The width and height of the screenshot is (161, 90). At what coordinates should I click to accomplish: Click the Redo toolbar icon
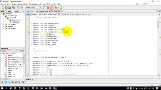click(22, 7)
